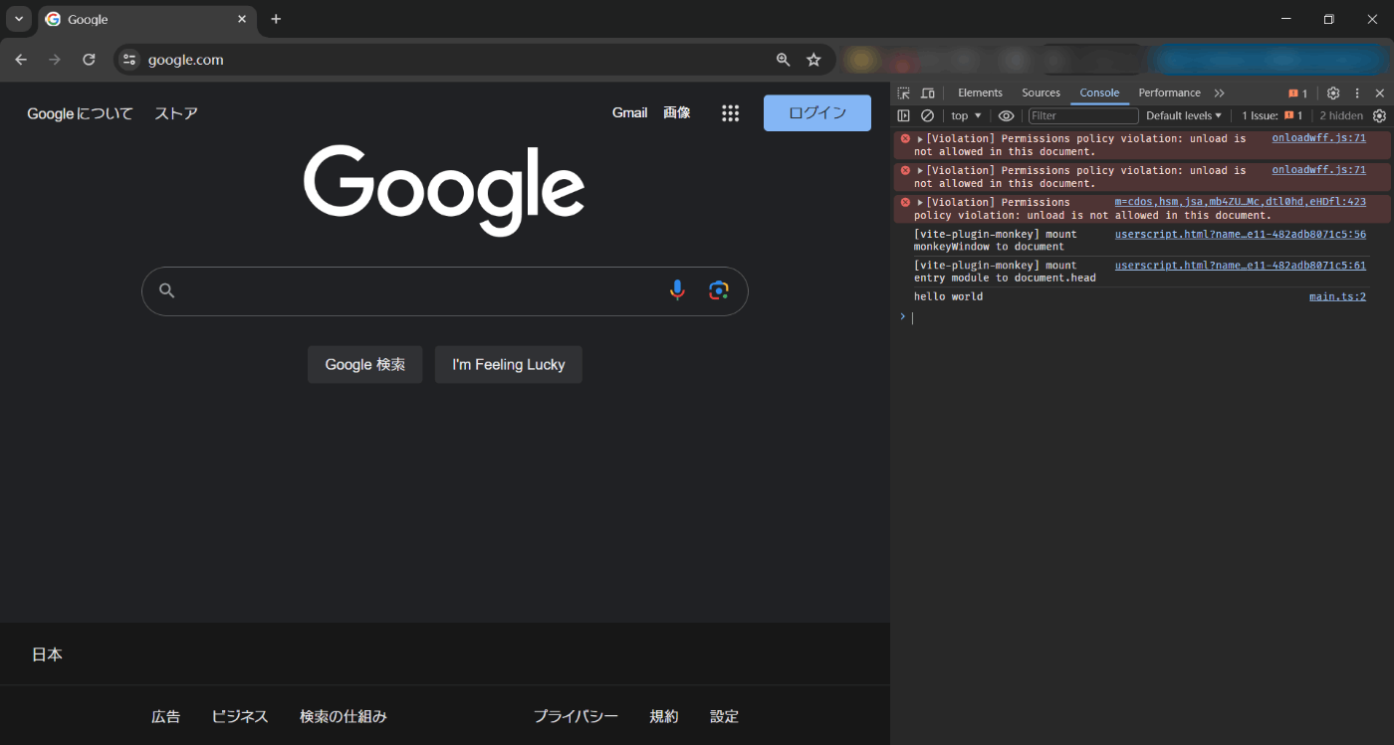Open the 設定 footer menu
Image resolution: width=1394 pixels, height=745 pixels.
pyautogui.click(x=724, y=716)
